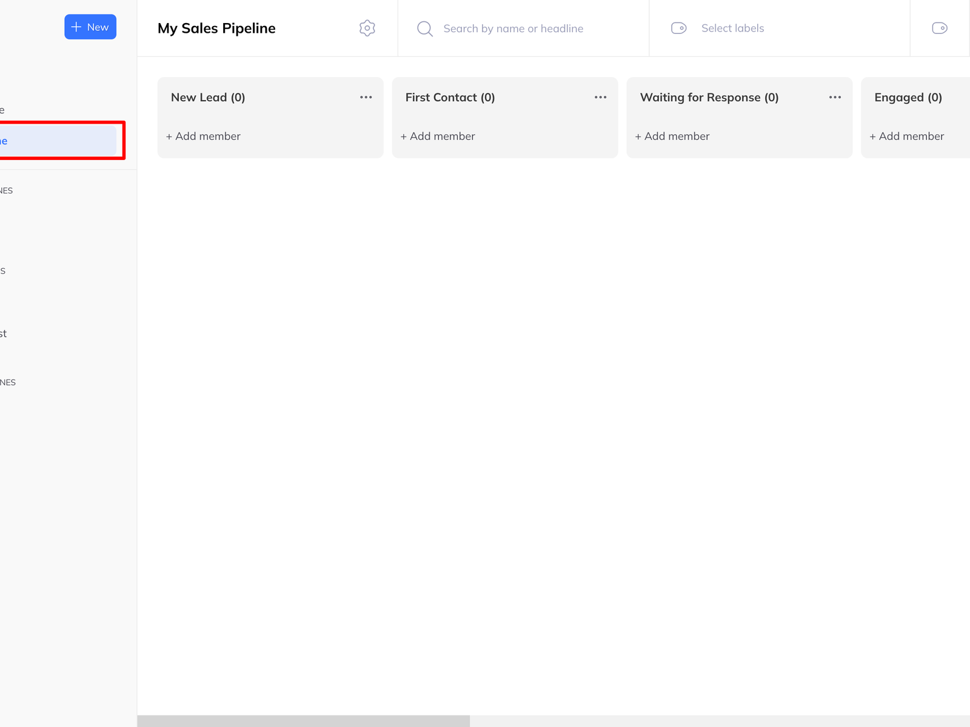Viewport: 970px width, 727px height.
Task: Open Waiting for Response column options menu
Action: click(x=835, y=97)
